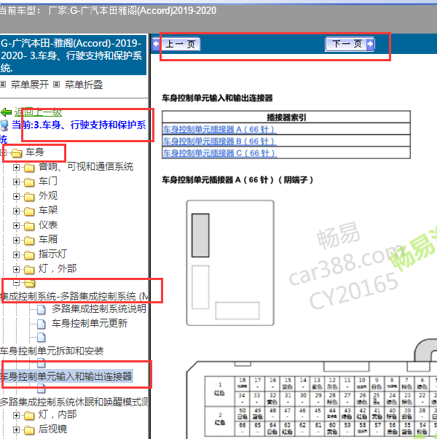437x439 pixels.
Task: Select the 车身 tree label
Action: 35,152
